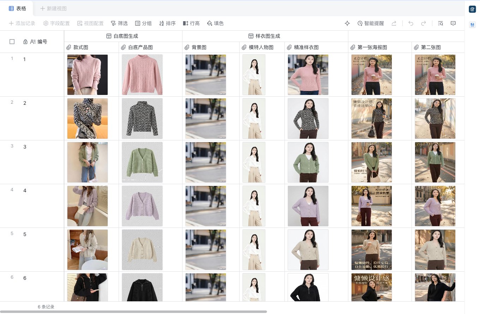Switch to the 表格 view tab
Viewport: 480px width, 314px height.
[x=18, y=8]
